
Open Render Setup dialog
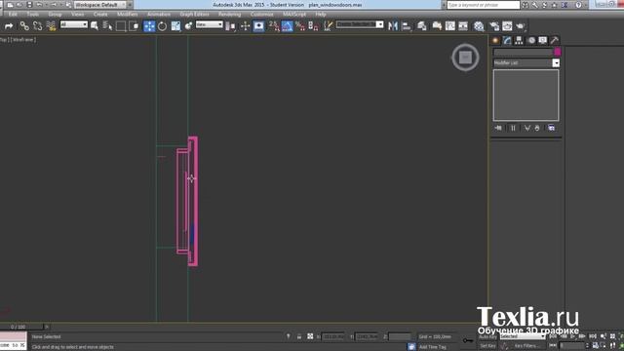coord(494,26)
